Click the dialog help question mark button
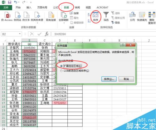The width and height of the screenshot is (156, 130). pyautogui.click(x=123, y=45)
